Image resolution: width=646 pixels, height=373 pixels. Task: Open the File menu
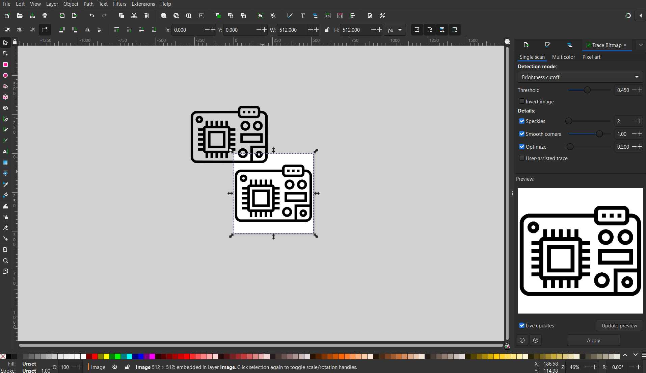point(6,4)
